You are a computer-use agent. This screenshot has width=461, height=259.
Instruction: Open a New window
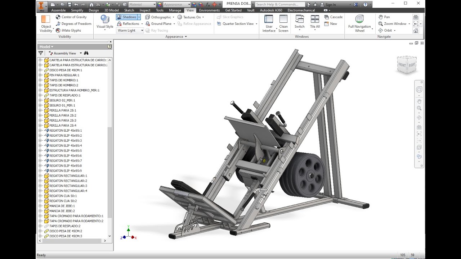pyautogui.click(x=331, y=24)
